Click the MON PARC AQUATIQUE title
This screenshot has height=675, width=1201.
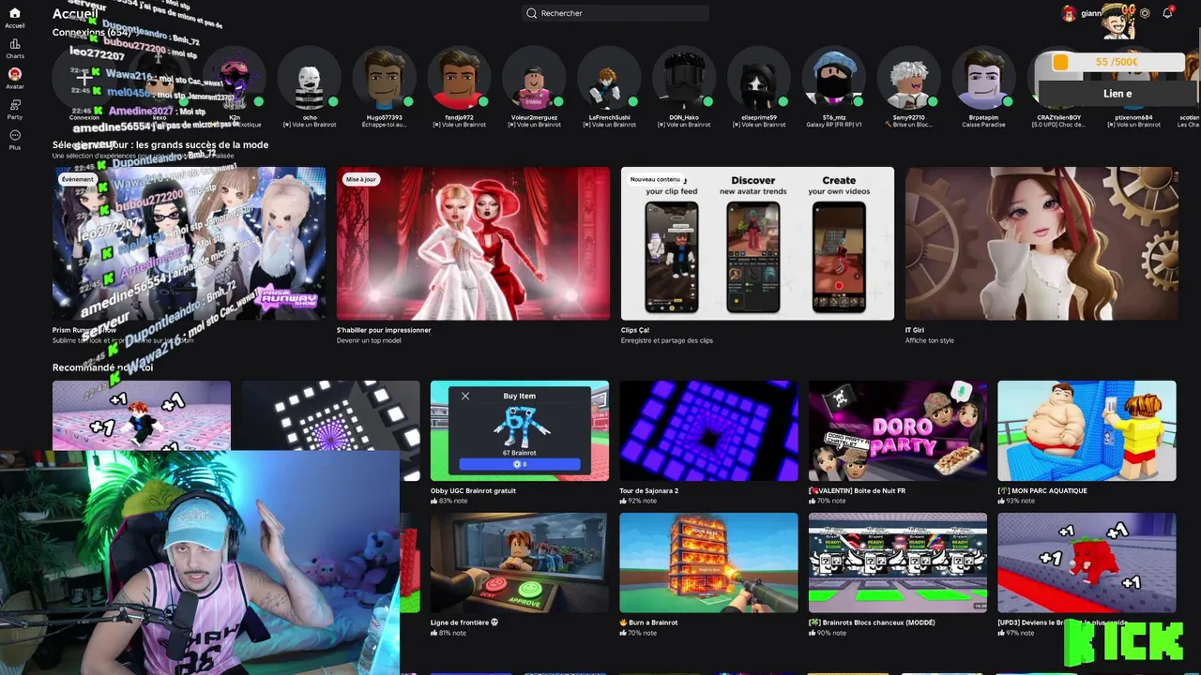tap(1042, 490)
